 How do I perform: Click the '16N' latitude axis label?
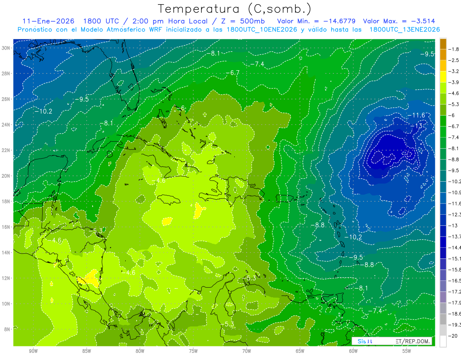click(6, 227)
